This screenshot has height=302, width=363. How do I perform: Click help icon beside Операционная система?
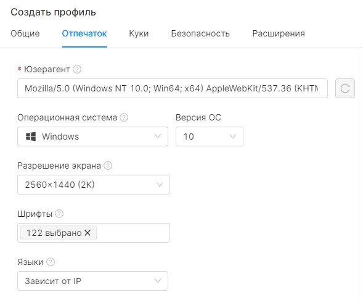pos(124,117)
